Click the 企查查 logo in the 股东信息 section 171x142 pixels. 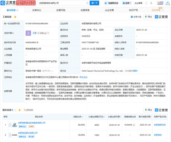(161, 110)
